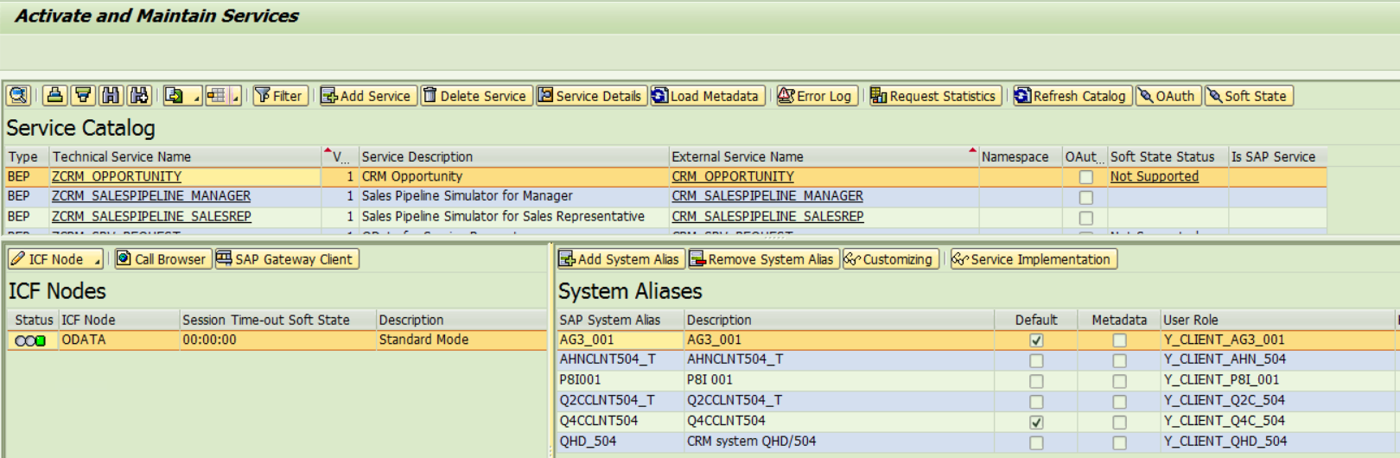Open the ICF Node dropdown menu
1400x458 pixels.
(x=56, y=259)
